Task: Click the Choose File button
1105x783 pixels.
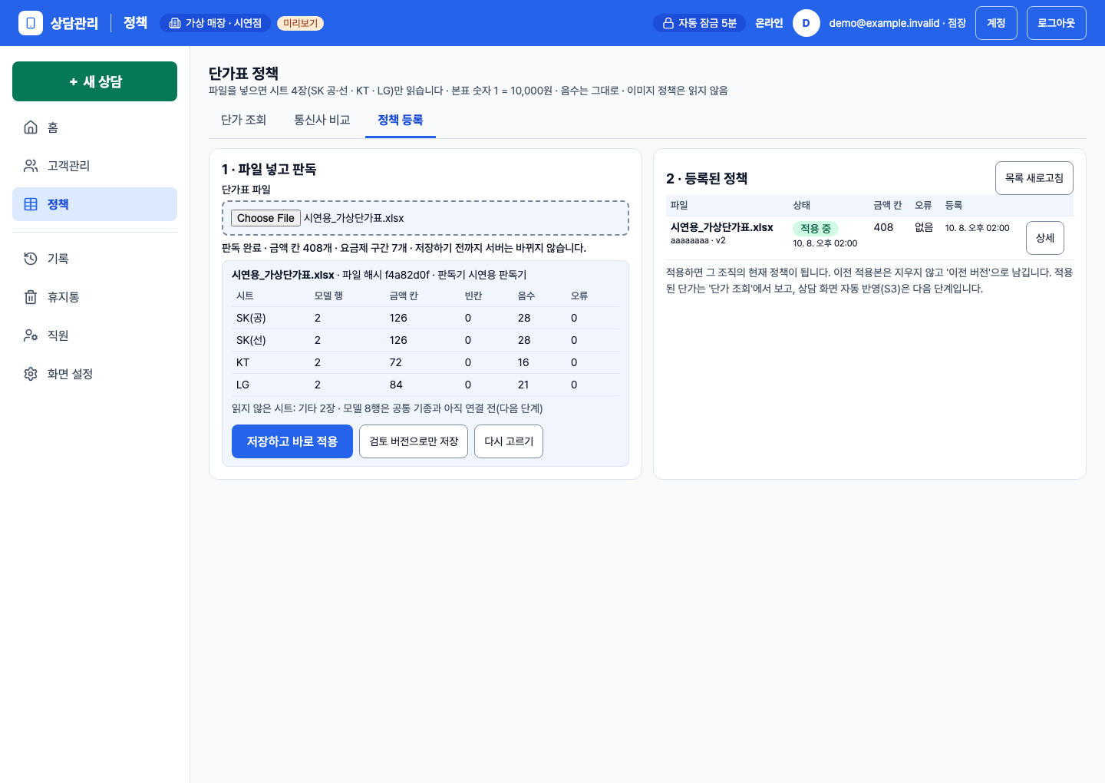Action: (x=266, y=218)
